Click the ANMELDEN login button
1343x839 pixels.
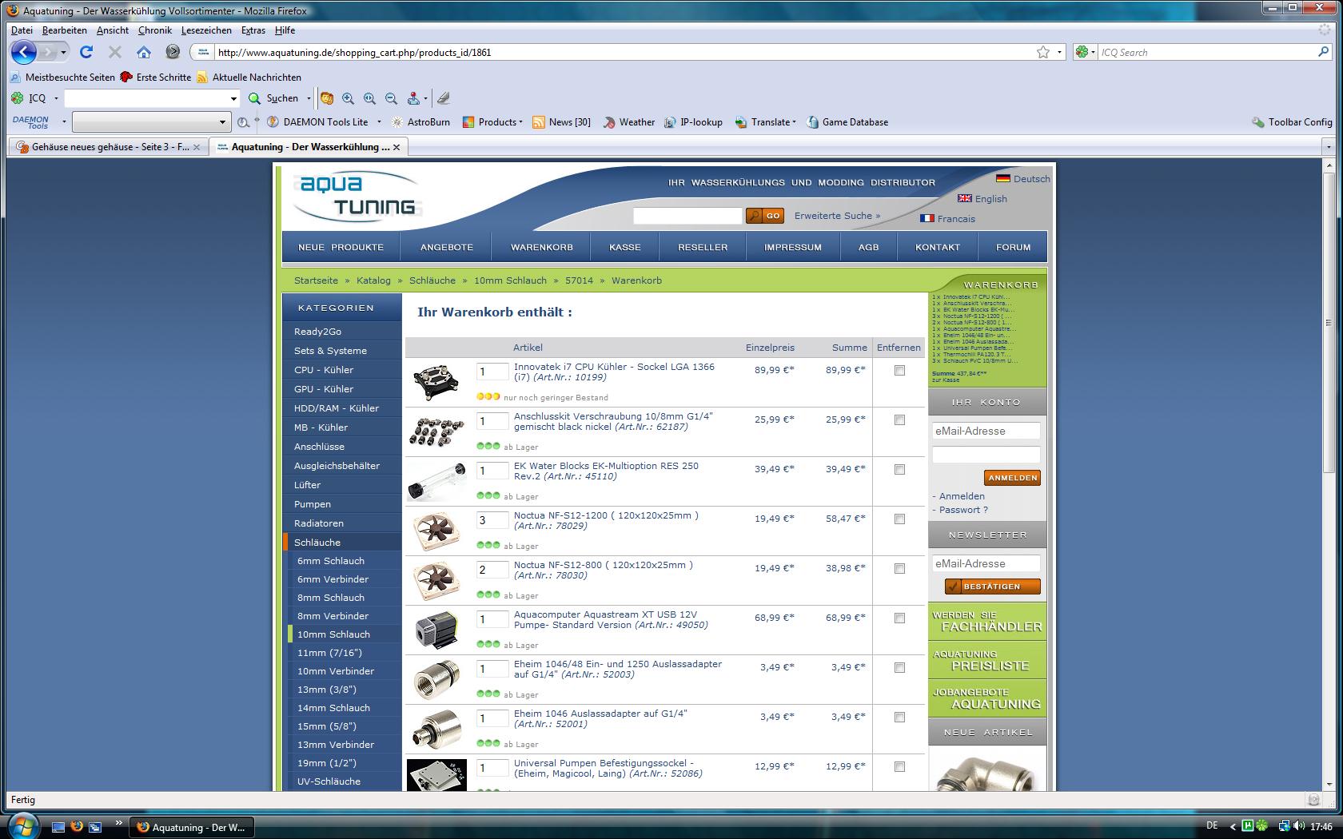(x=1012, y=478)
